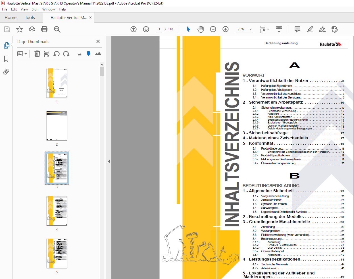Close the Page Thumbnails panel
The image size is (354, 279).
pyautogui.click(x=98, y=41)
